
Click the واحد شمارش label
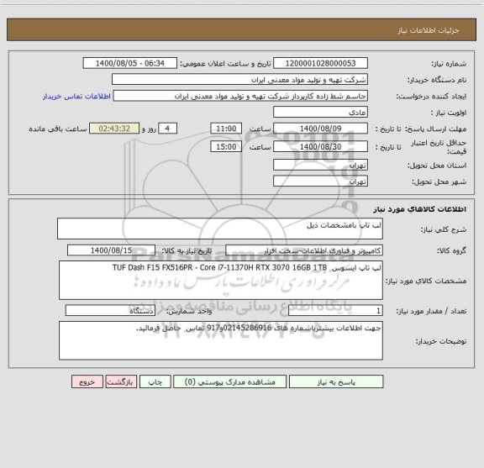[x=189, y=311]
